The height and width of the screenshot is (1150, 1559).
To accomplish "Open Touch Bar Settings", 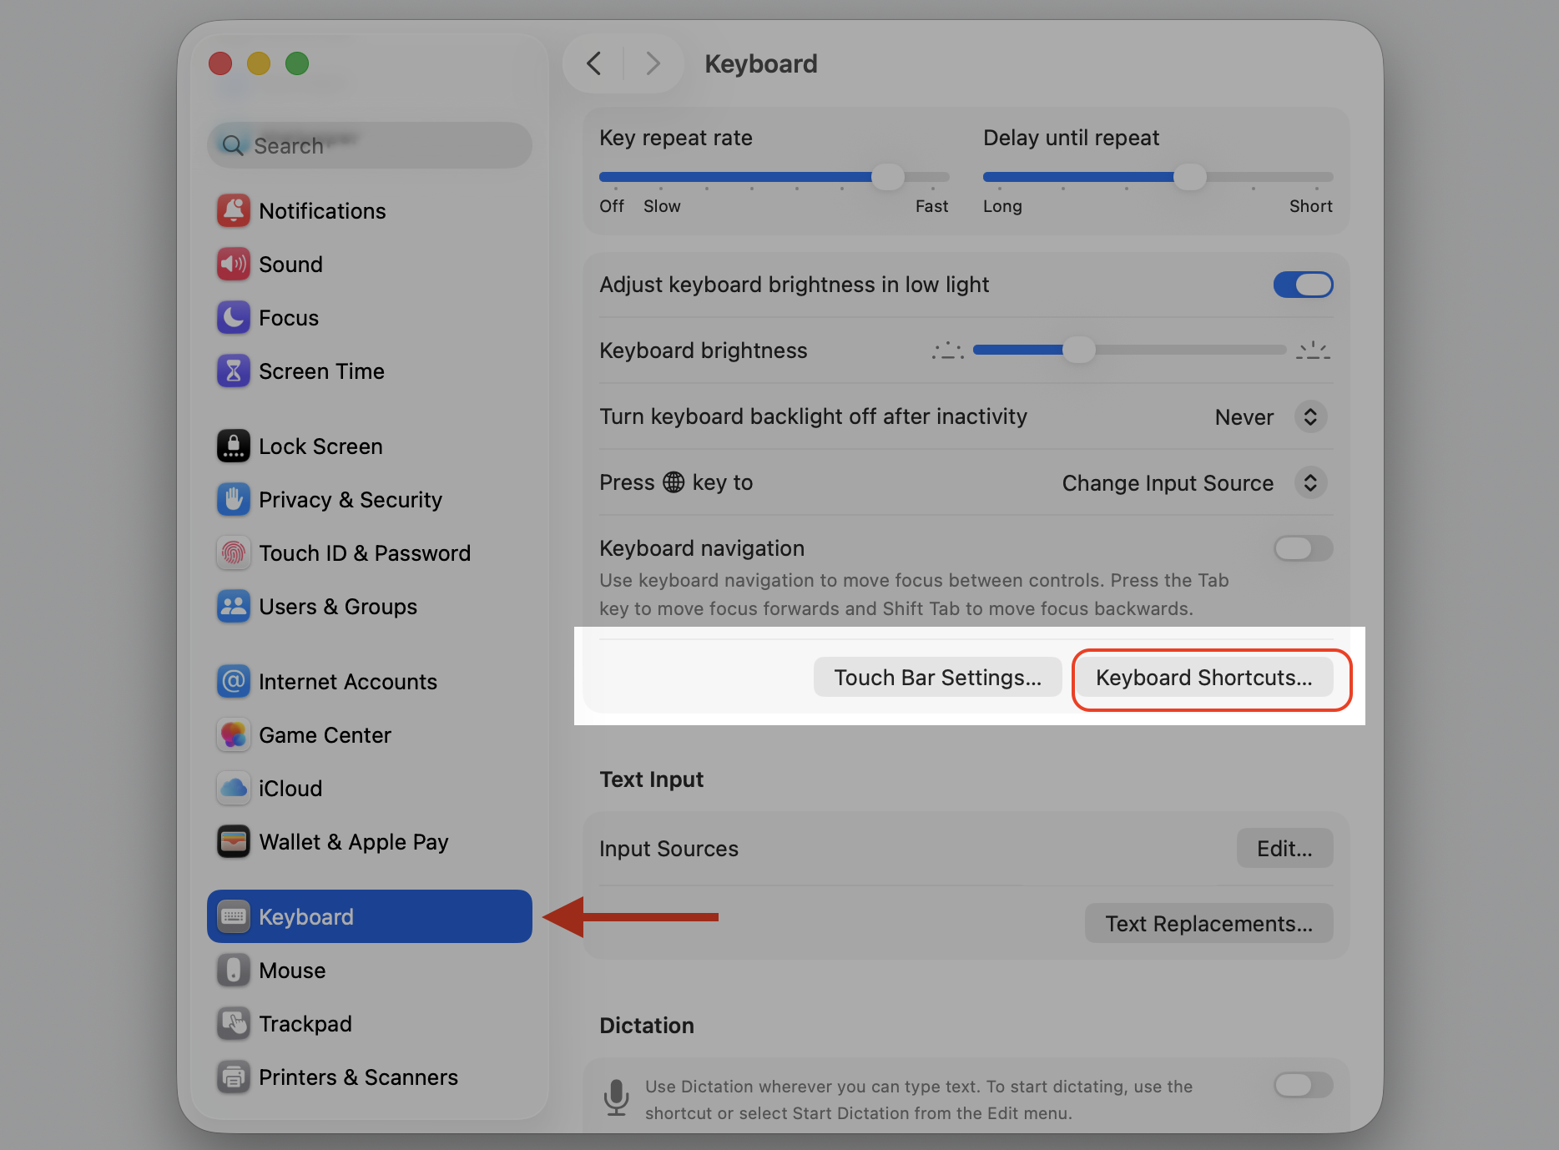I will 937,677.
